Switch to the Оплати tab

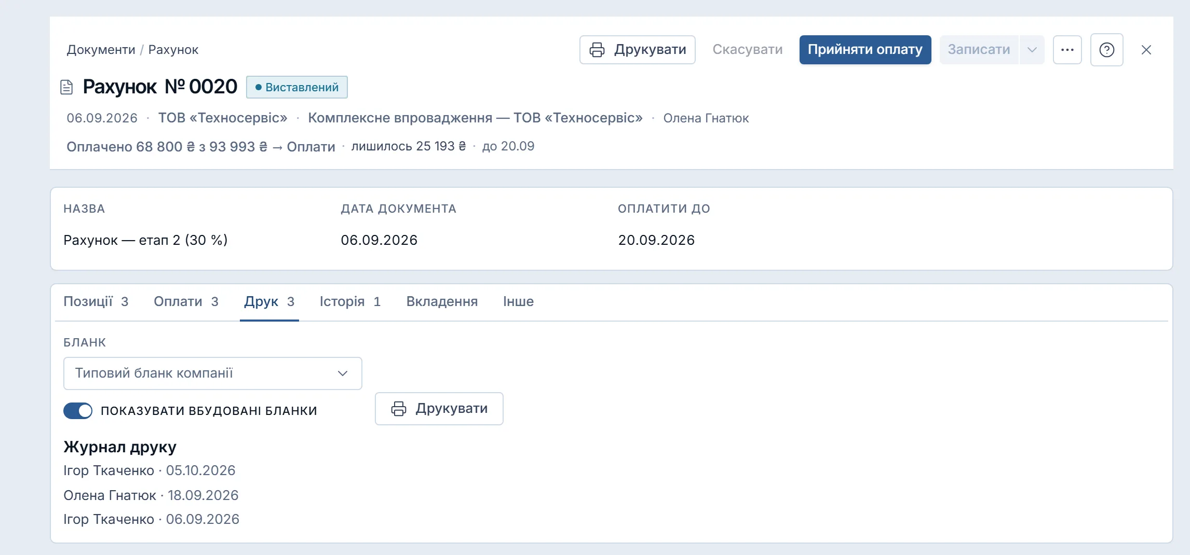point(186,302)
